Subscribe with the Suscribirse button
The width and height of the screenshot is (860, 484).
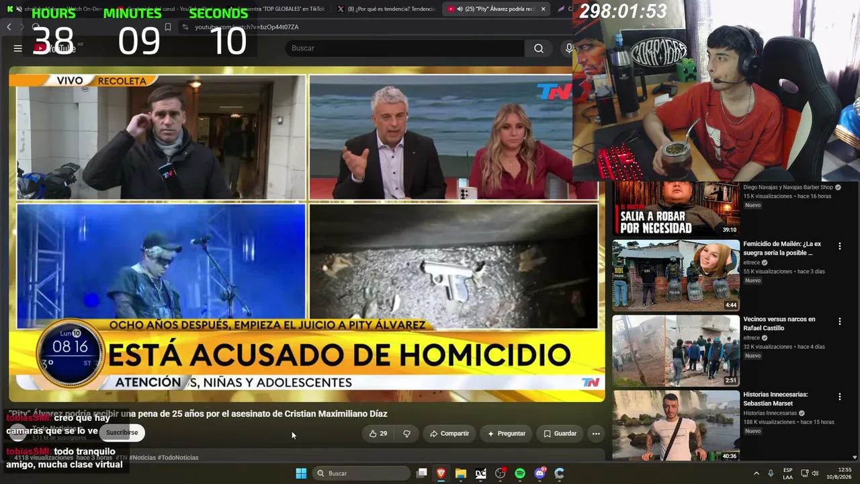click(122, 433)
